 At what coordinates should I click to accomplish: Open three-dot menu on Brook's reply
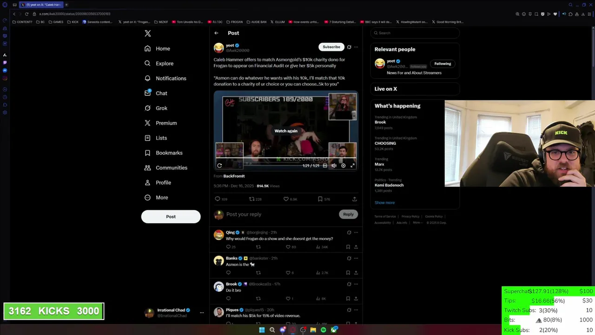click(x=356, y=284)
